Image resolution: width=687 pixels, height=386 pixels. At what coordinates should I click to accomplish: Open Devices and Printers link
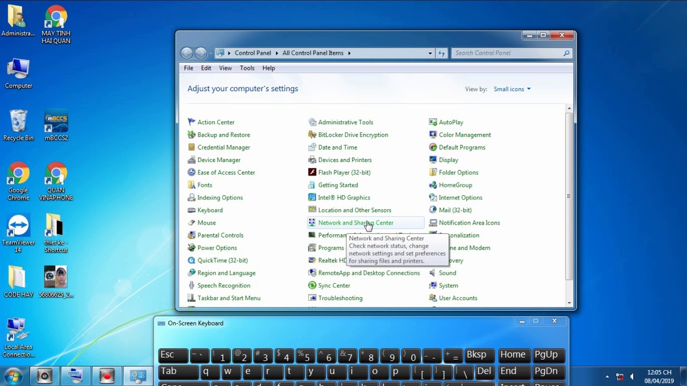point(345,160)
